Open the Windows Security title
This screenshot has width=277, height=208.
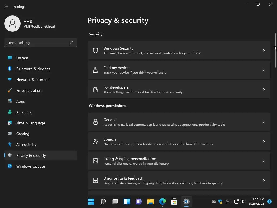[118, 48]
